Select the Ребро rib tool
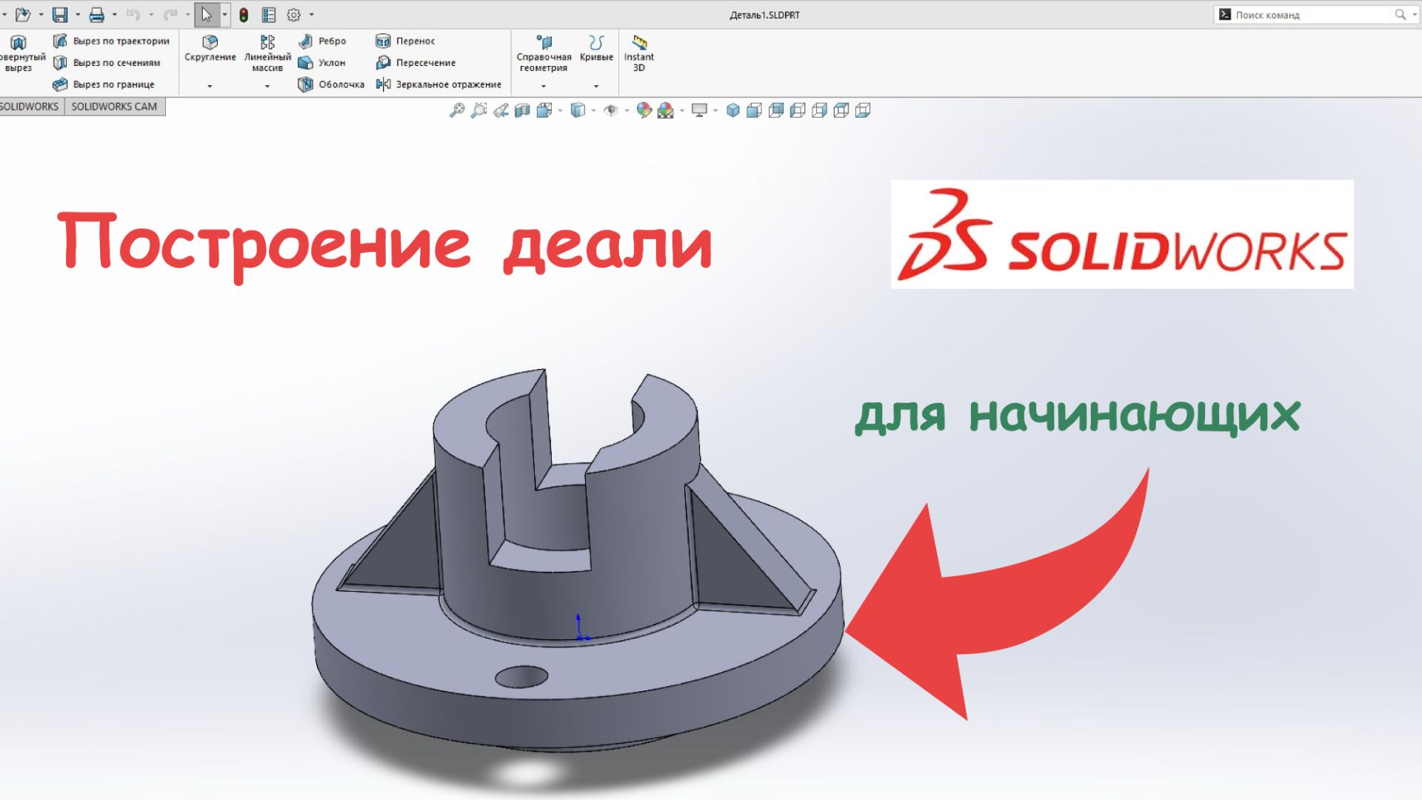 point(322,41)
